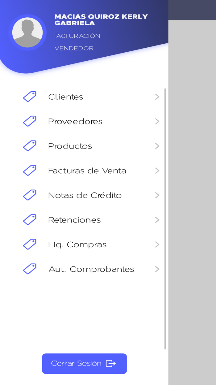
Task: Open the Proveedores section arrow
Action: 158,121
